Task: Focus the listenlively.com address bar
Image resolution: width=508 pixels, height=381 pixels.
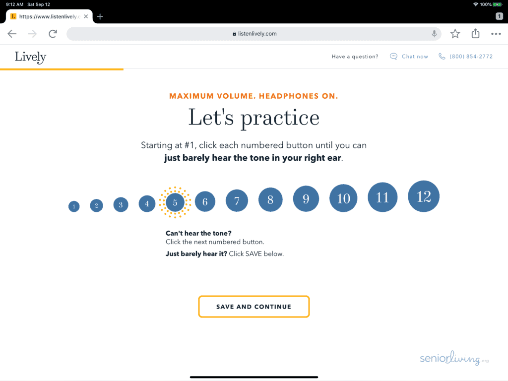Action: [x=254, y=34]
